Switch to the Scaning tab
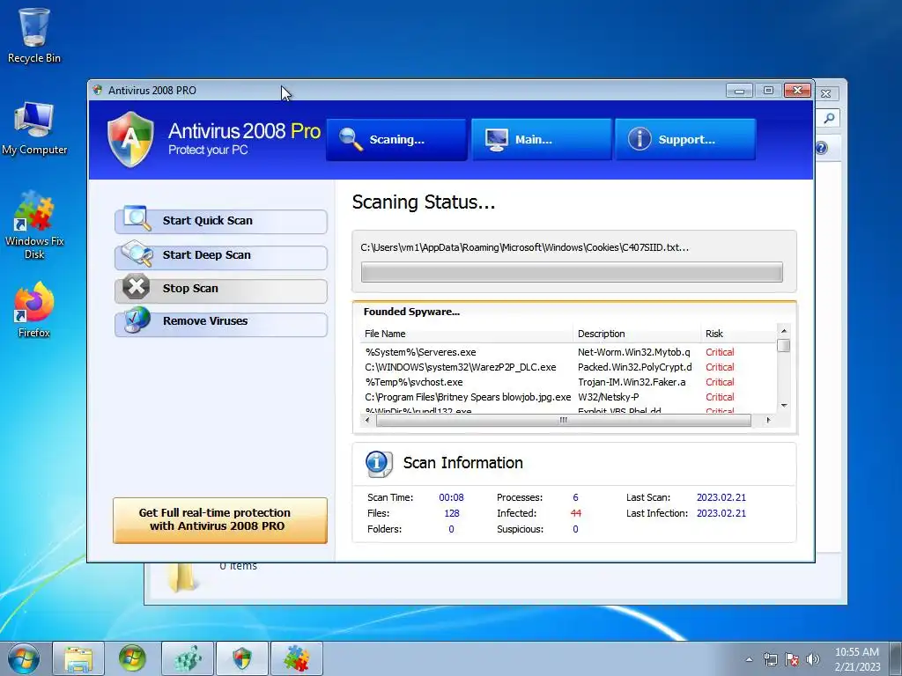 coord(396,140)
